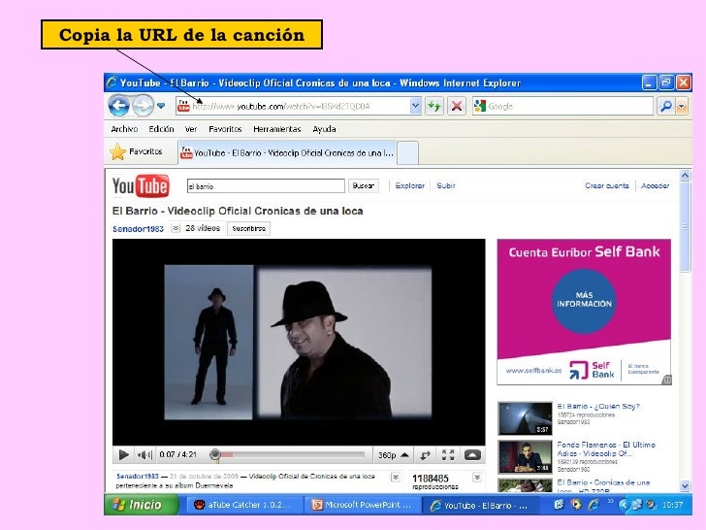Open the recent pages dropdown arrow
Image resolution: width=706 pixels, height=530 pixels.
pyautogui.click(x=161, y=107)
